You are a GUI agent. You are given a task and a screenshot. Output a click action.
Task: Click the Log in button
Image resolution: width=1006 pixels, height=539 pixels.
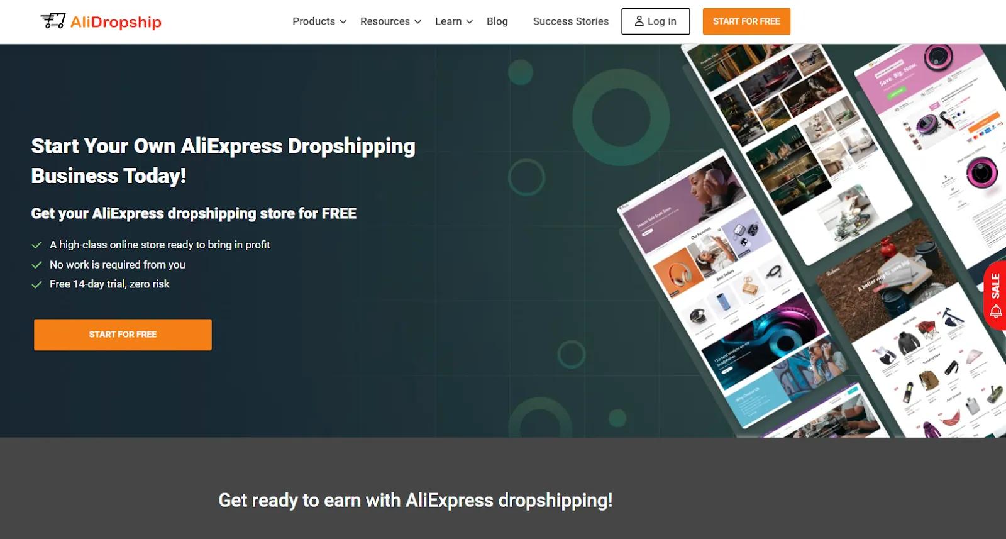(656, 21)
